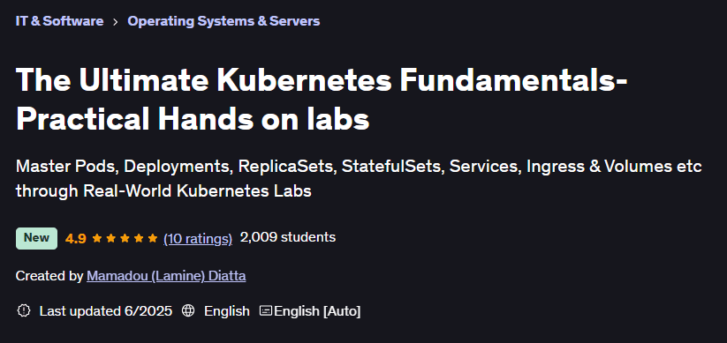Click the course subtitle about Master Pods

(x=359, y=179)
